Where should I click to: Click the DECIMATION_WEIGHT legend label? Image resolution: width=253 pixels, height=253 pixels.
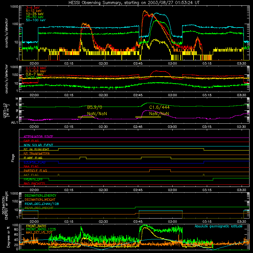coord(40,200)
